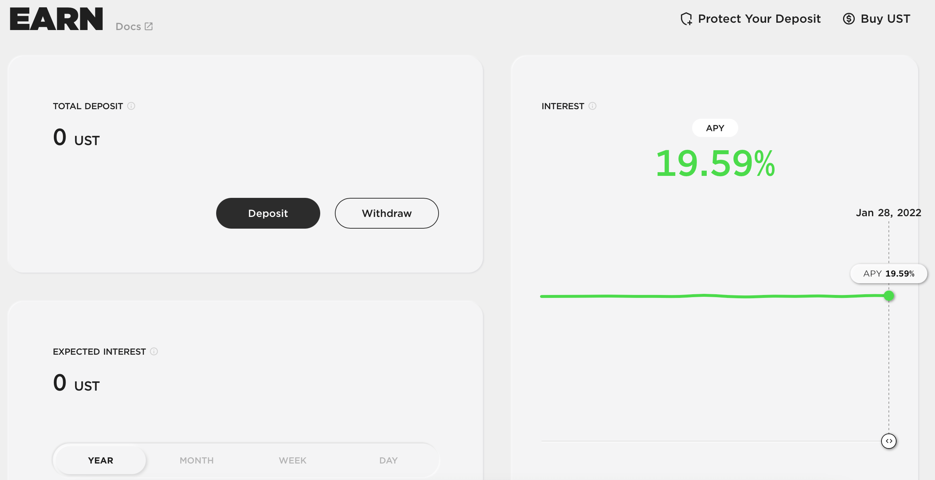
Task: Select the YEAR tab
Action: (100, 460)
